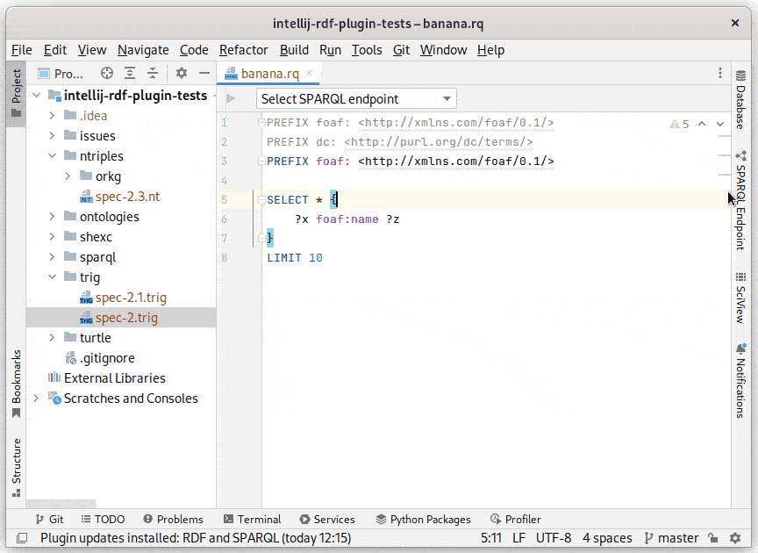
Task: Click the warnings indicator showing 5
Action: click(x=679, y=125)
